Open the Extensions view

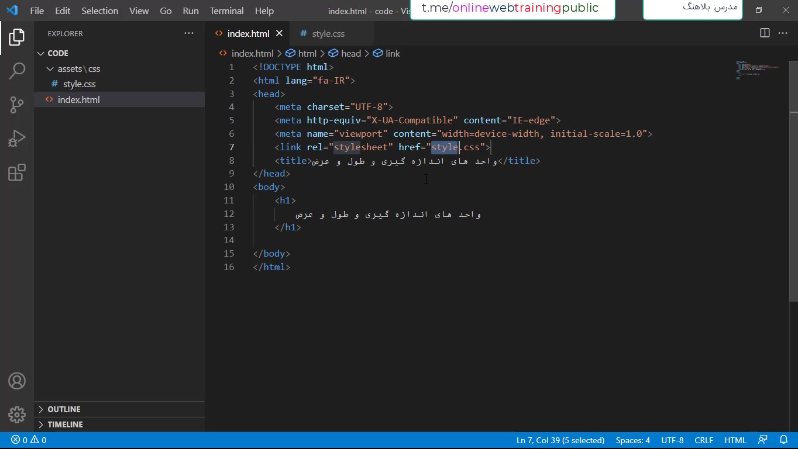[17, 172]
